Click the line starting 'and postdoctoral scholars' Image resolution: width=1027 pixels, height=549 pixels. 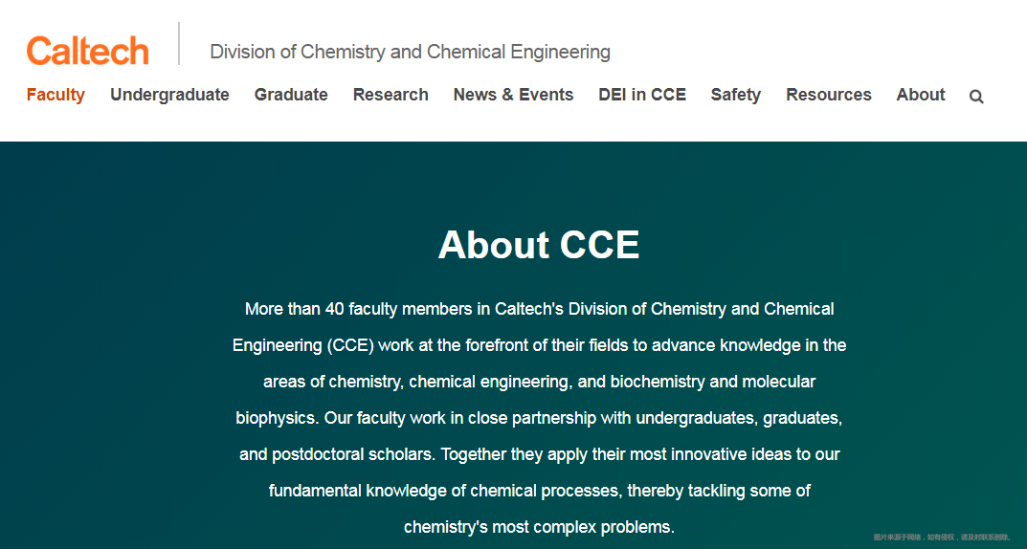pyautogui.click(x=539, y=454)
